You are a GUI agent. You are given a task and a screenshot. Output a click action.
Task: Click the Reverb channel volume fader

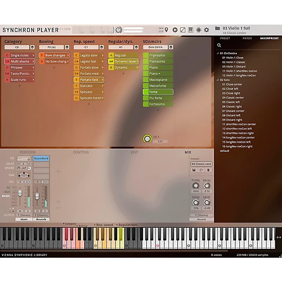point(37,196)
